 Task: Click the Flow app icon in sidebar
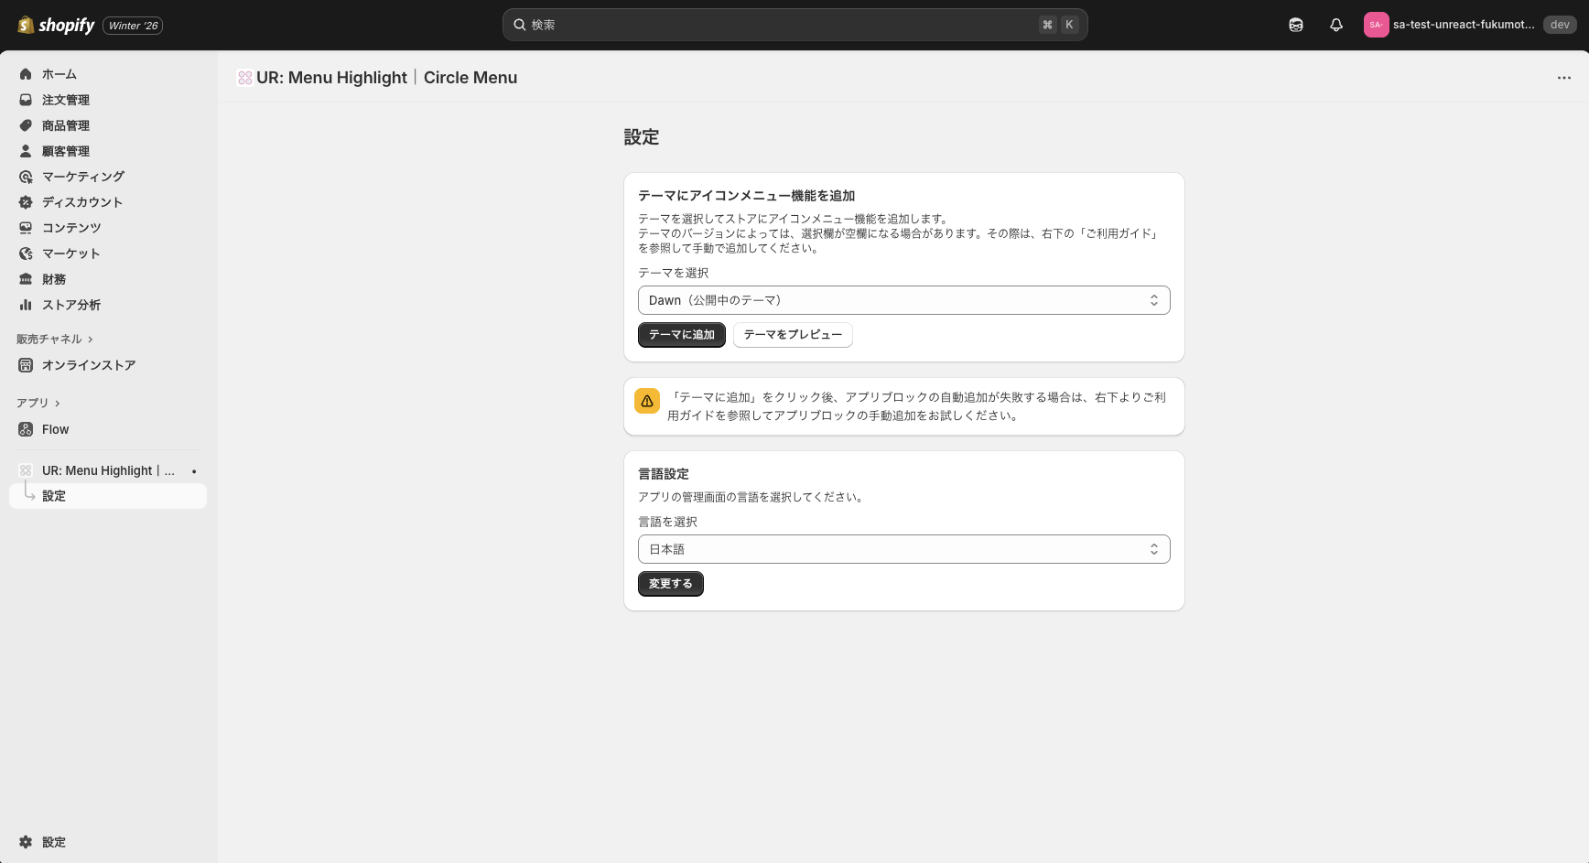(x=26, y=429)
